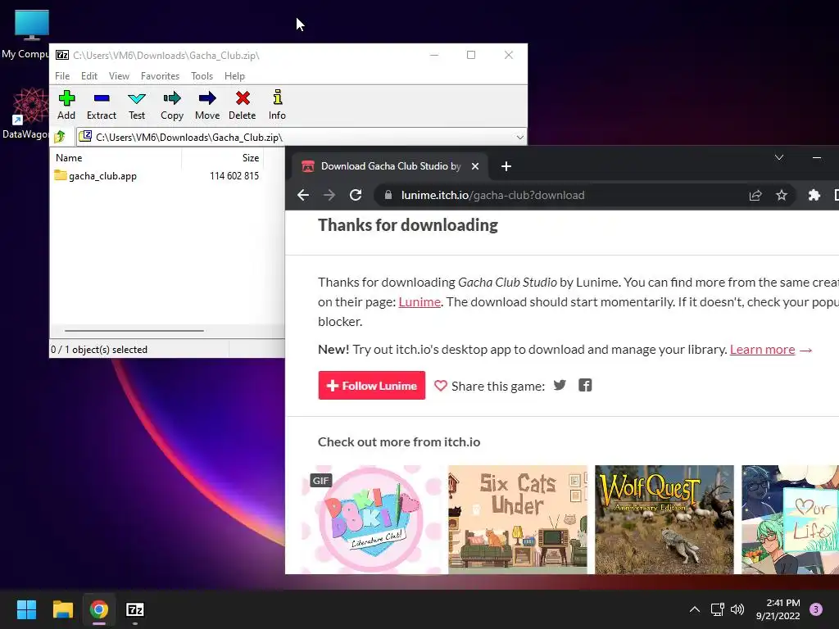839x629 pixels.
Task: Open the Chrome extensions puzzle icon
Action: [814, 195]
